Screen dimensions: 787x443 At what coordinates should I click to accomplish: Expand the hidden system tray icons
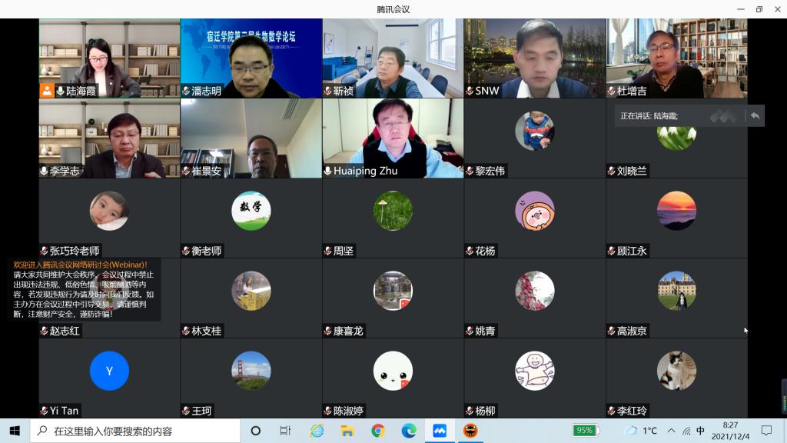pyautogui.click(x=671, y=431)
